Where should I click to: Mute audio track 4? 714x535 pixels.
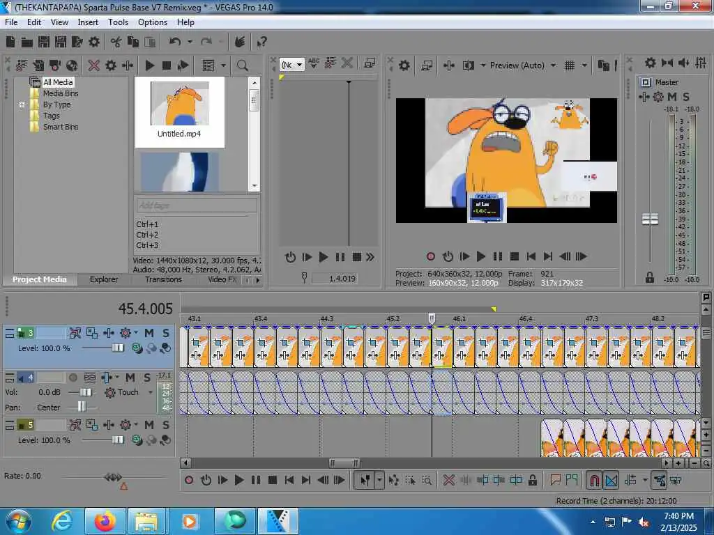(x=130, y=377)
